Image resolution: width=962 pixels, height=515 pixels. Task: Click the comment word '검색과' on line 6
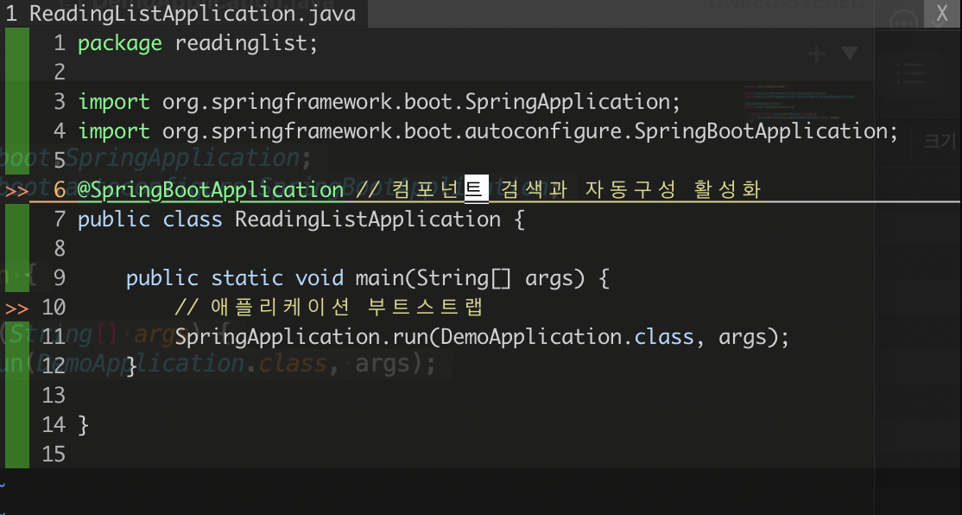point(534,189)
